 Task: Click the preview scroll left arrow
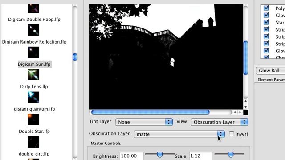[x=235, y=112]
